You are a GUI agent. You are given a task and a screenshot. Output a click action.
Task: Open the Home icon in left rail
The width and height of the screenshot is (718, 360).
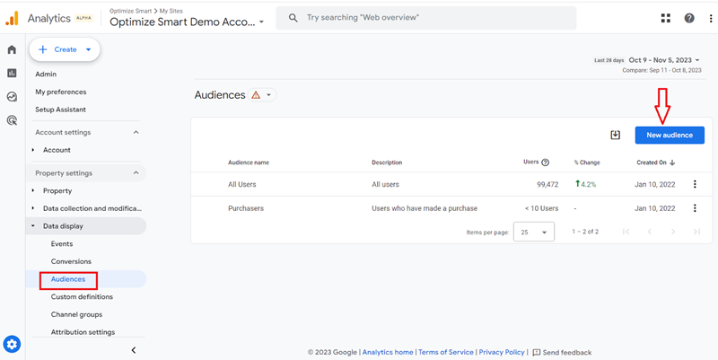(12, 49)
